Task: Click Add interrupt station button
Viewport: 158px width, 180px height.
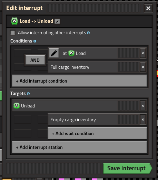Action: click(79, 147)
